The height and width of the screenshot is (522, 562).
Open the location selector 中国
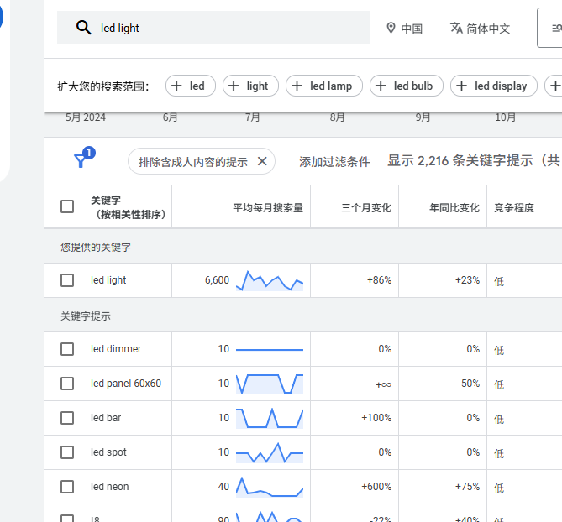[404, 29]
